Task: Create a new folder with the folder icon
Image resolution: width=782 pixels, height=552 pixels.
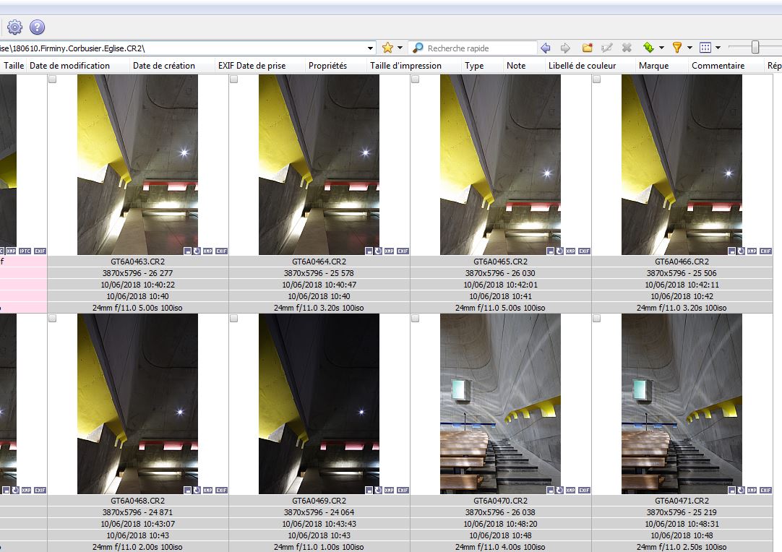Action: (588, 48)
